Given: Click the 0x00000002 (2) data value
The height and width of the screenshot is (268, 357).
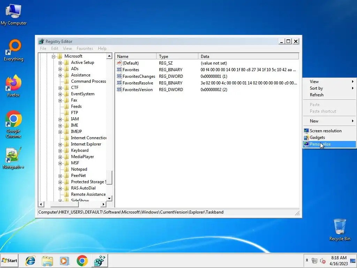Looking at the screenshot, I should [x=214, y=90].
